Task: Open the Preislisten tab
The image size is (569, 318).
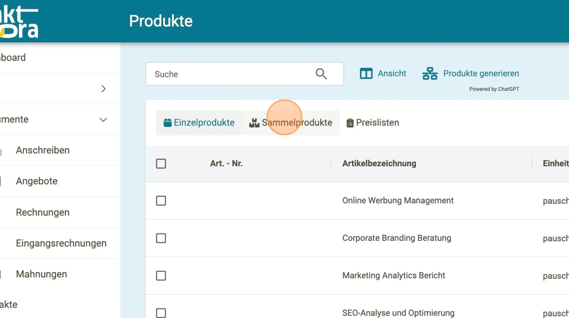Action: click(373, 123)
